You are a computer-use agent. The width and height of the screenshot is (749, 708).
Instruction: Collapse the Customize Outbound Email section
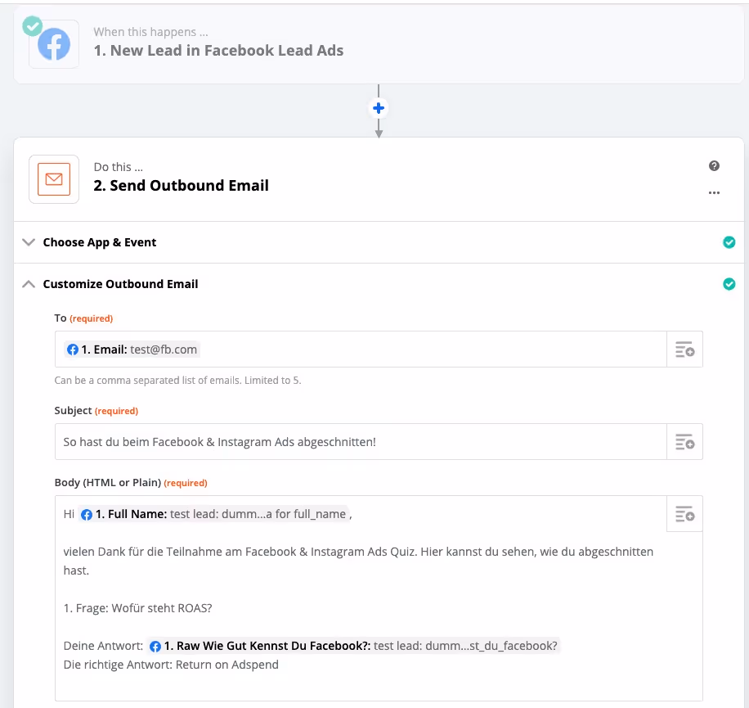click(379, 284)
